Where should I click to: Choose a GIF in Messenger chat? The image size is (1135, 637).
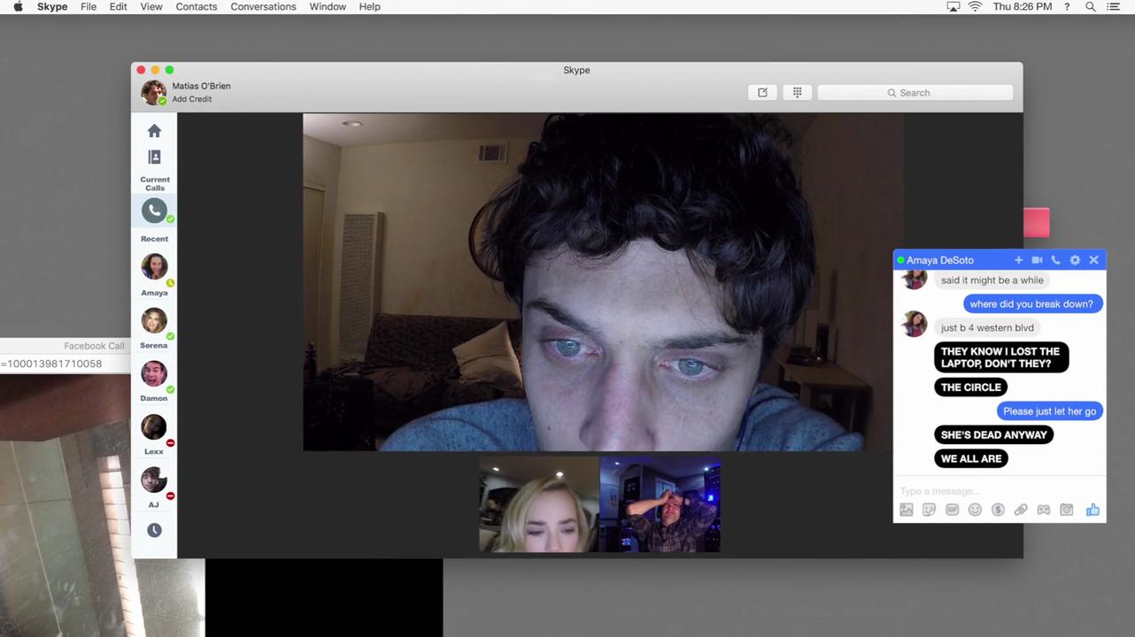pos(952,510)
